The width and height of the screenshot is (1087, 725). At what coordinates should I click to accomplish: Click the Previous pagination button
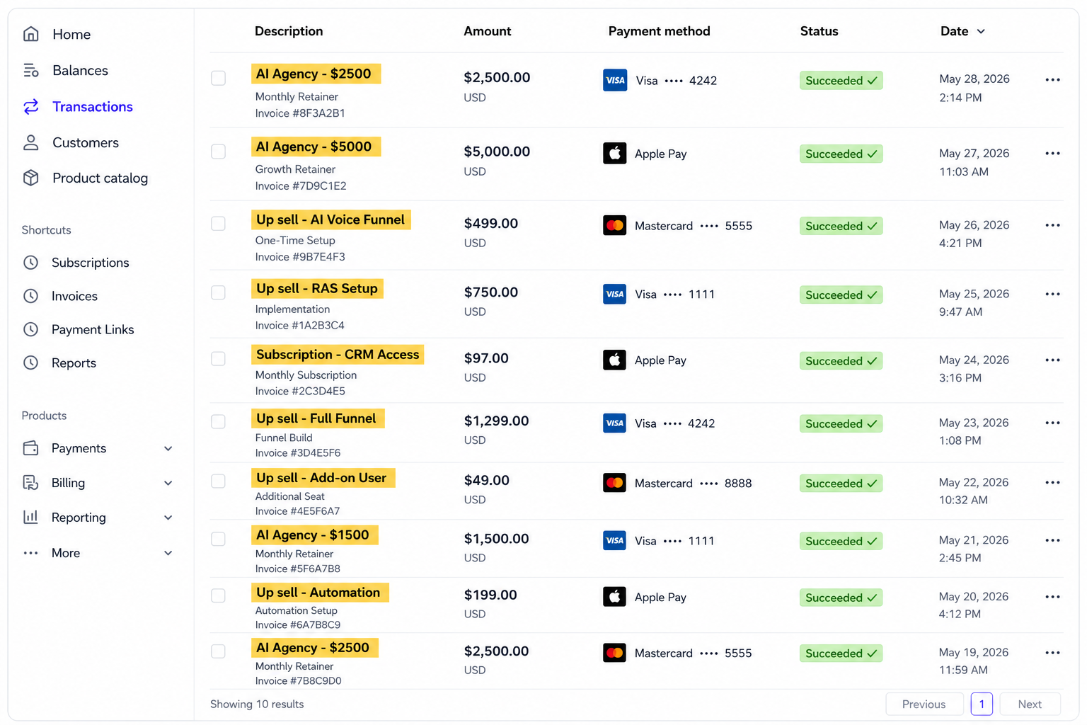(x=924, y=704)
